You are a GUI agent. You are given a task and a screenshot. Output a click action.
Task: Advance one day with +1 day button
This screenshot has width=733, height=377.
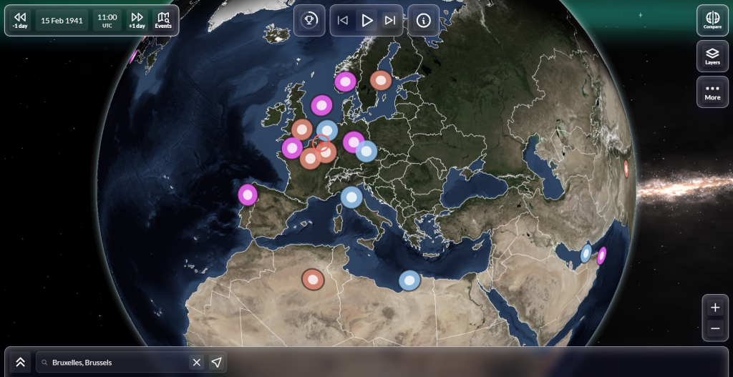pos(137,21)
